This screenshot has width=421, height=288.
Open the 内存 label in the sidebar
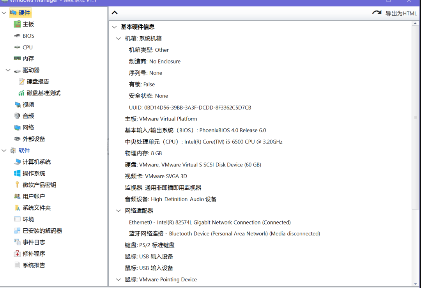[x=28, y=58]
